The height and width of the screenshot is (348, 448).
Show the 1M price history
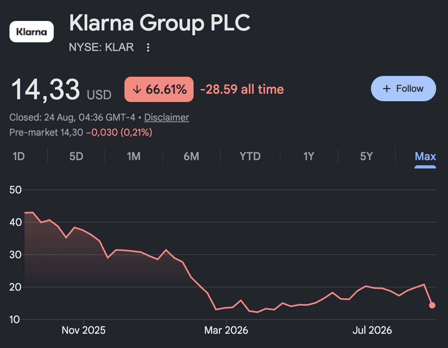click(134, 157)
